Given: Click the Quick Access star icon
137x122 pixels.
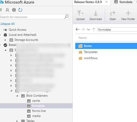Looking at the screenshot, I should coord(5,30).
